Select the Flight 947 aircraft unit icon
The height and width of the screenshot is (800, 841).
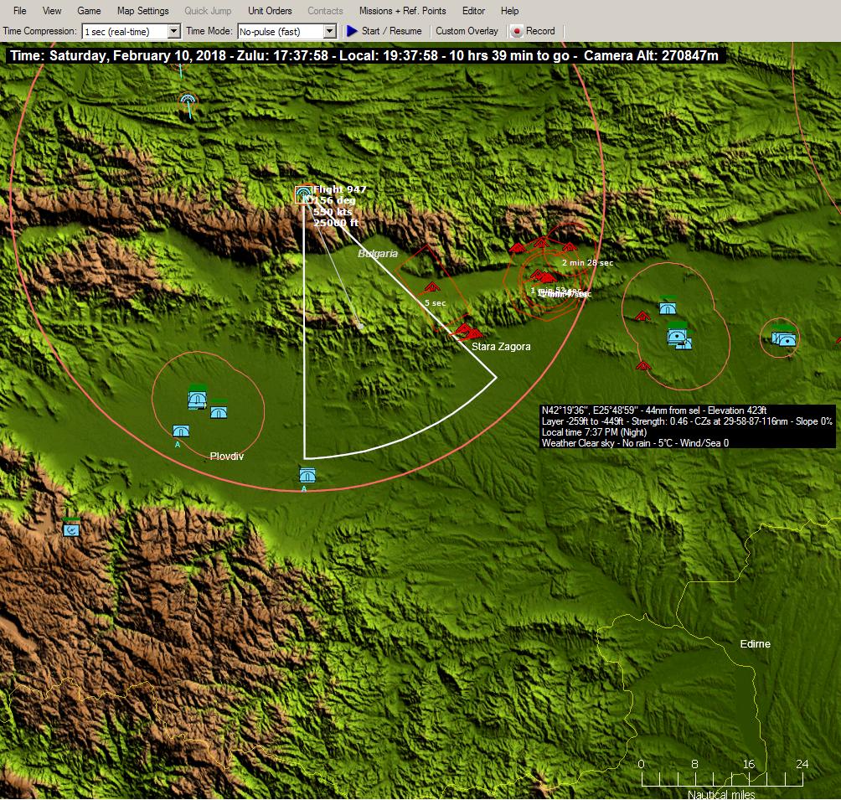303,195
